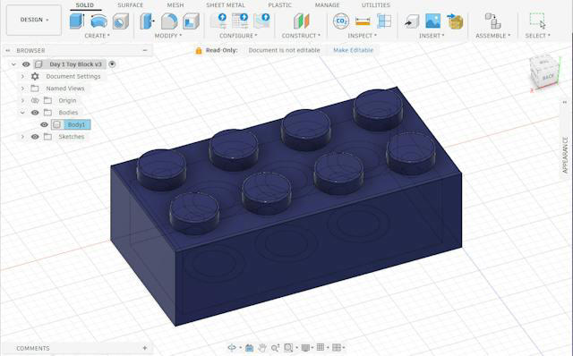Click the minus button in Browser header

[145, 50]
